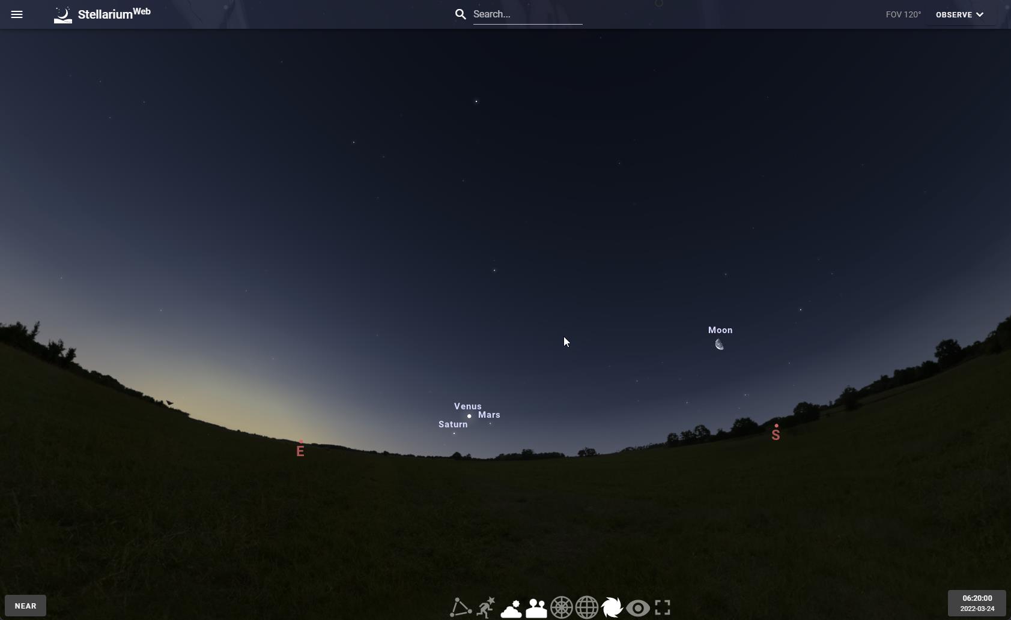
Task: Show the azimuthal grid
Action: 562,607
